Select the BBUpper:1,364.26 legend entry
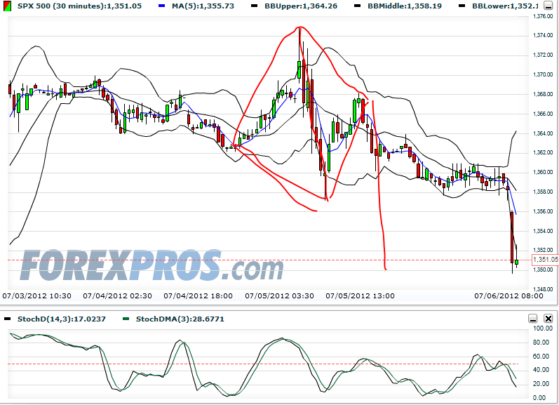The image size is (559, 405). pyautogui.click(x=301, y=6)
